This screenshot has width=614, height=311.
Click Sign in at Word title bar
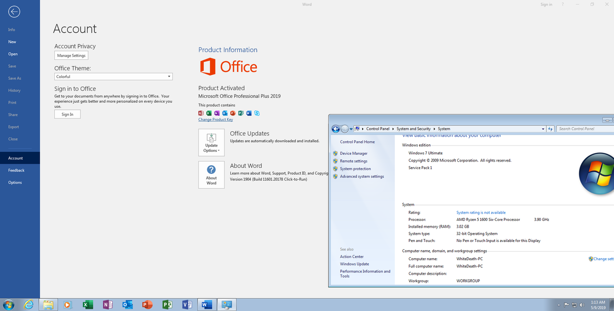coord(546,4)
